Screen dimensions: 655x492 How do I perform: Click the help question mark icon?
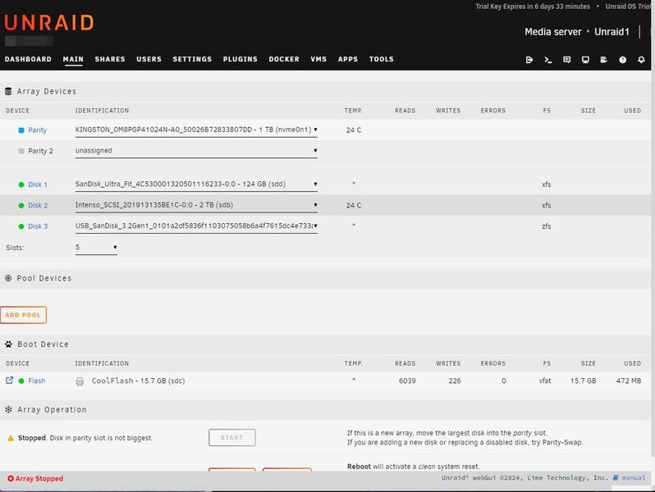click(622, 60)
